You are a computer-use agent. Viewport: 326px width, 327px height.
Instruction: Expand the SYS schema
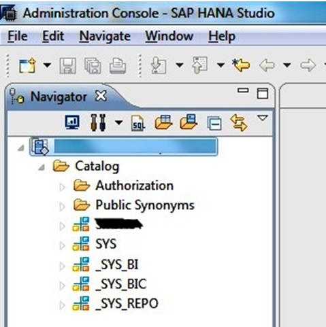[62, 245]
